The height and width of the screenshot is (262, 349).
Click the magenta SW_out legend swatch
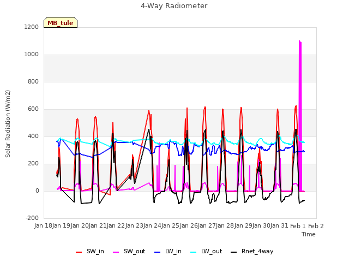pyautogui.click(x=116, y=252)
